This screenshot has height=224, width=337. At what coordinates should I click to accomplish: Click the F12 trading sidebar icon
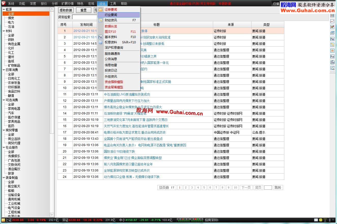(x=332, y=57)
